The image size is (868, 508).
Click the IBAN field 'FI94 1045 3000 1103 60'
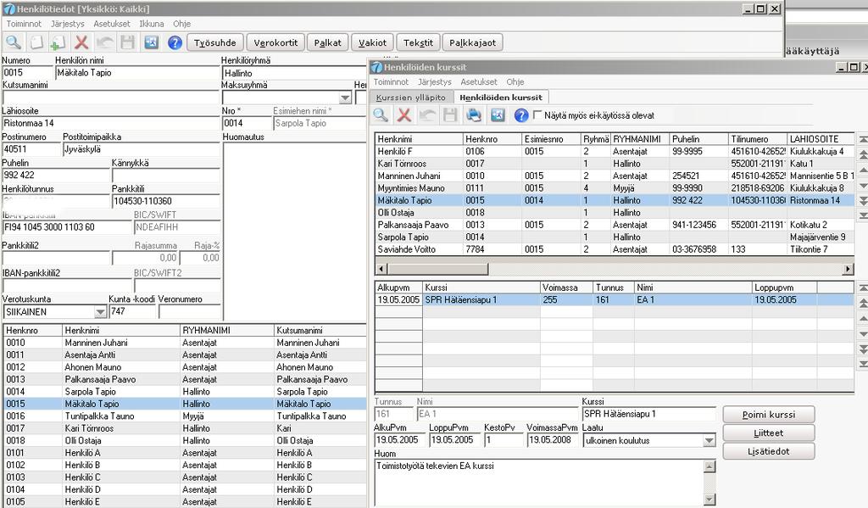tap(67, 227)
